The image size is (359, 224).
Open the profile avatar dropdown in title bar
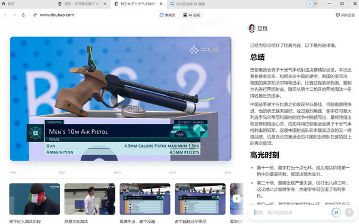point(312,4)
